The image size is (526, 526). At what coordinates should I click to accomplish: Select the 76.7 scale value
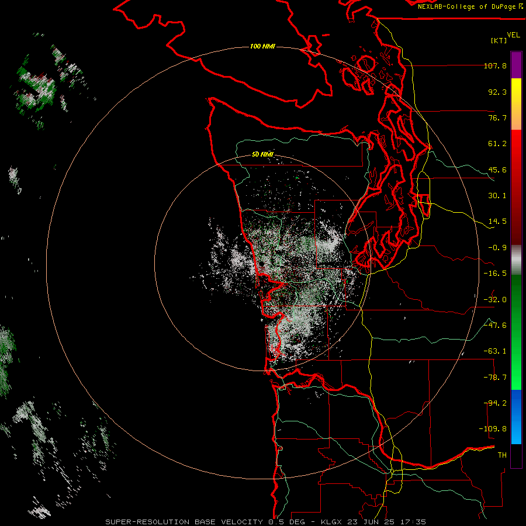tap(497, 117)
